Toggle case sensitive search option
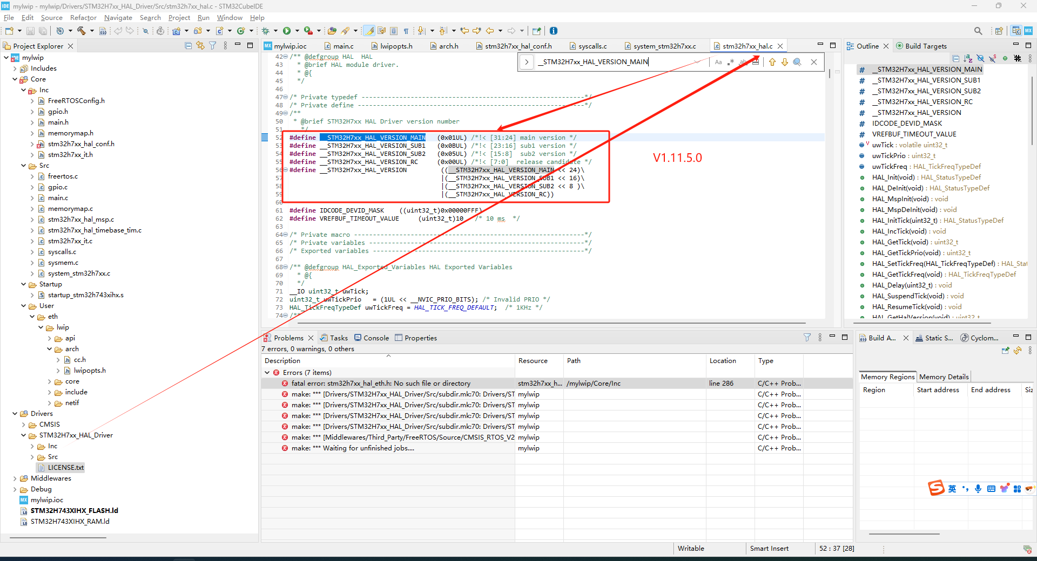 [x=718, y=62]
